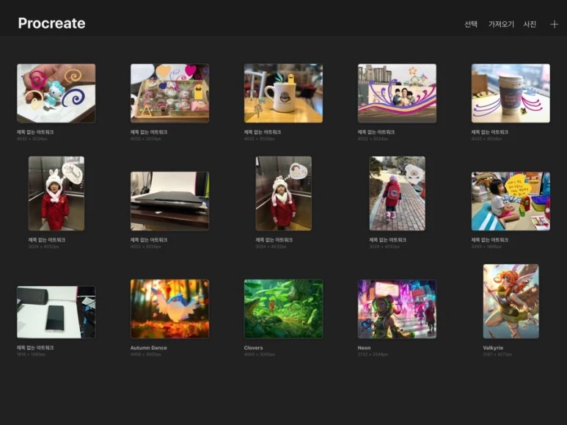
Task: Rename the 'Neon' title
Action: [x=364, y=347]
